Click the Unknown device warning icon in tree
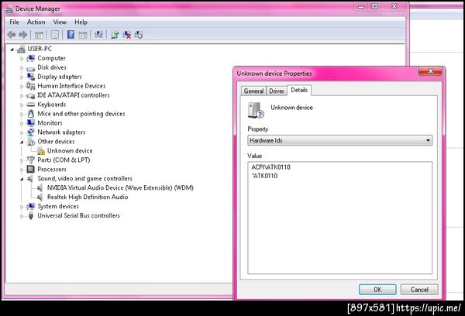The width and height of the screenshot is (465, 316). point(41,151)
